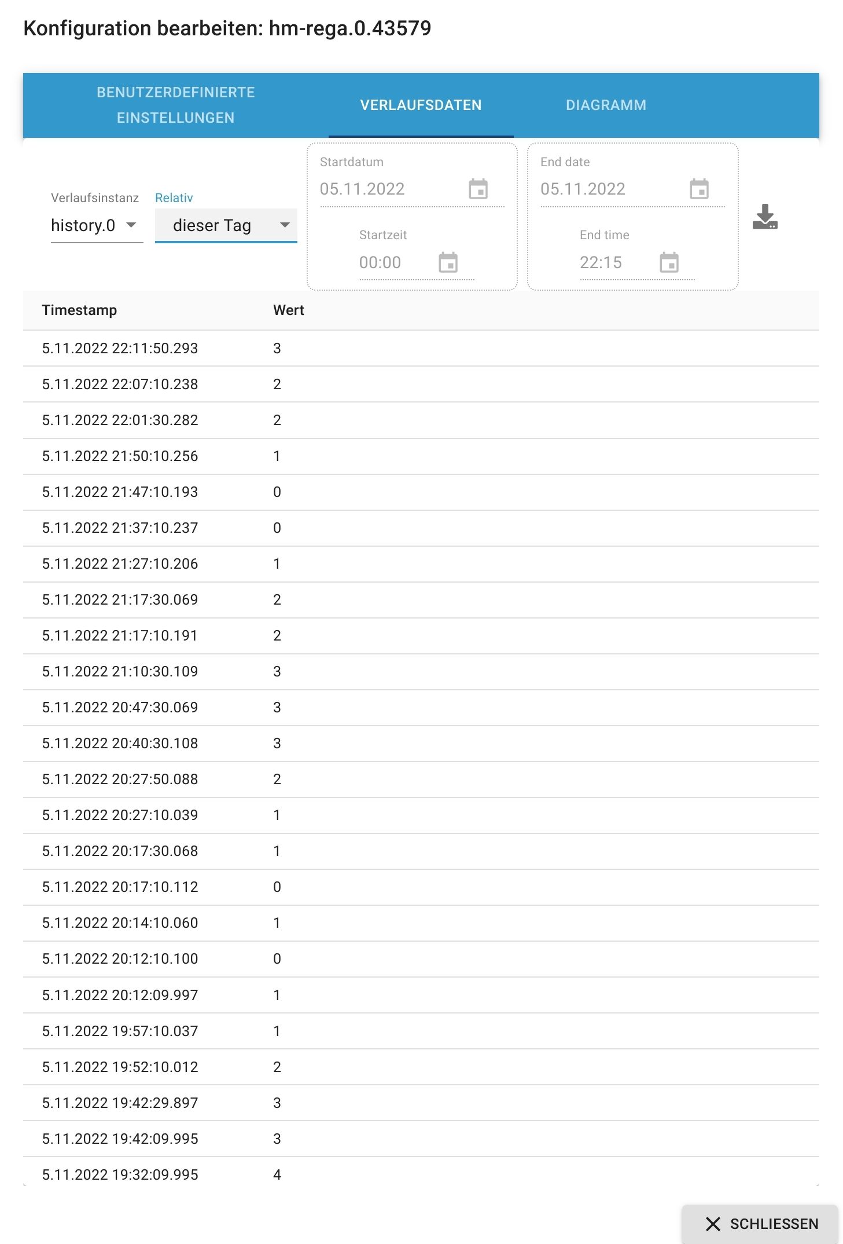Select the Verlaufsdaten tab
The height and width of the screenshot is (1244, 843).
(421, 105)
